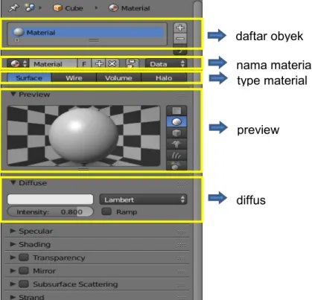Select flat plane preview type
Viewport: 312px width, 300px height.
tap(176, 110)
